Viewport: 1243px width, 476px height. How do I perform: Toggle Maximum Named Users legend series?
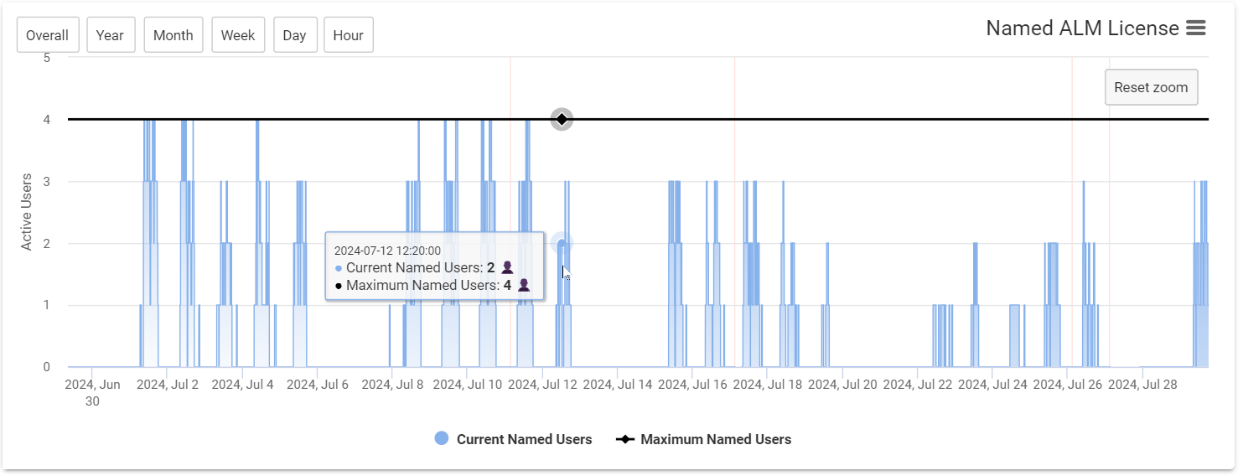(x=715, y=439)
